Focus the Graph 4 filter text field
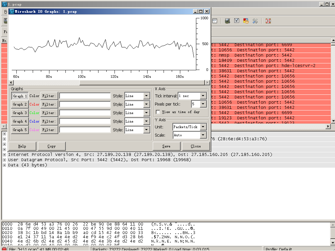This screenshot has width=335, height=251. tap(85, 121)
